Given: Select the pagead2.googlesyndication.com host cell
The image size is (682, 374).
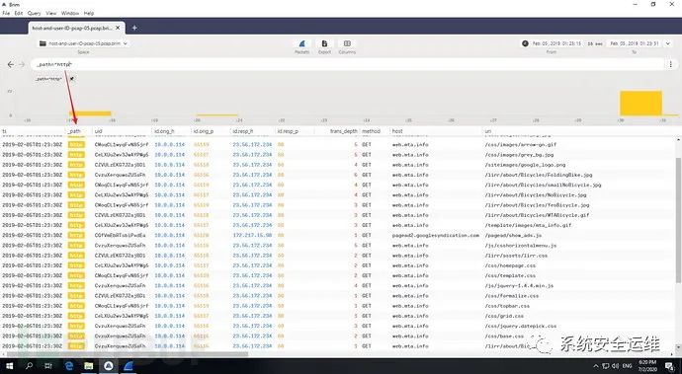Looking at the screenshot, I should pos(435,235).
